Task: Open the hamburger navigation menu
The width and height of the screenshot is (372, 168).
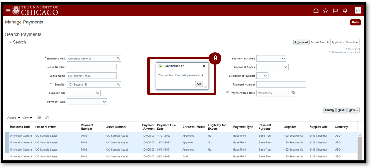Action: (x=8, y=11)
